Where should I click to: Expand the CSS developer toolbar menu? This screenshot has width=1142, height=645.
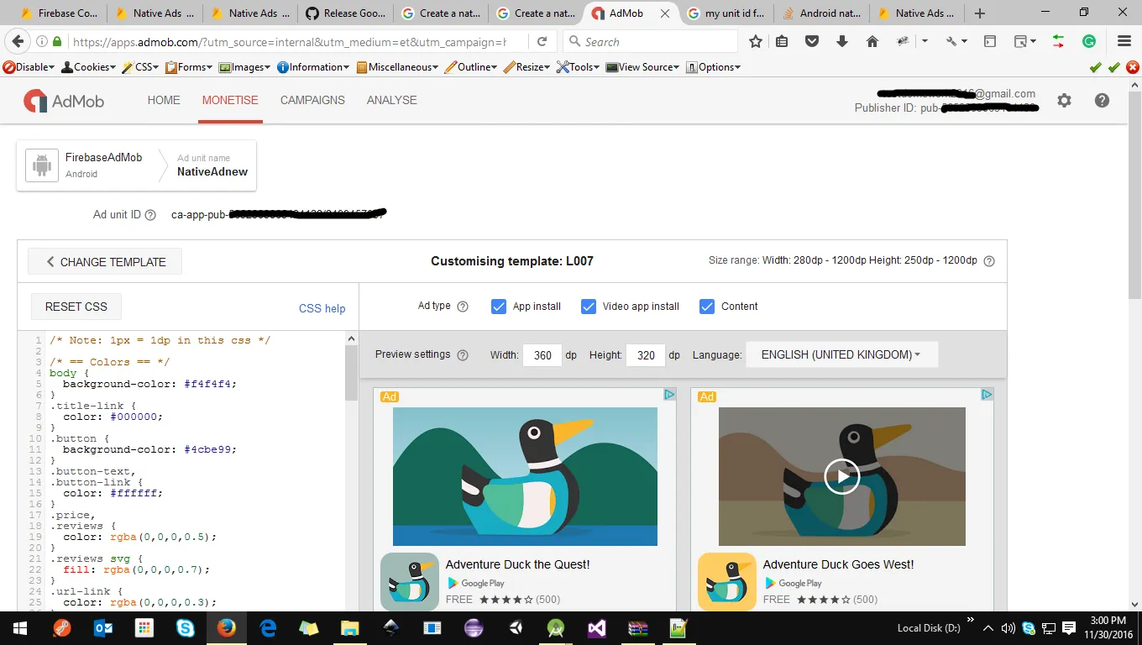pos(141,67)
